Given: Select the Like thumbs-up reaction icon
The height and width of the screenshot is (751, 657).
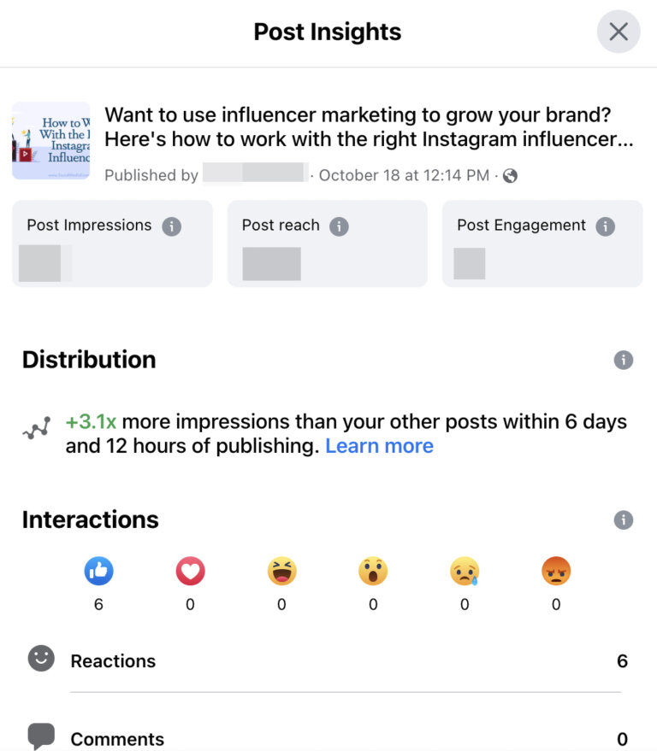Looking at the screenshot, I should click(98, 571).
